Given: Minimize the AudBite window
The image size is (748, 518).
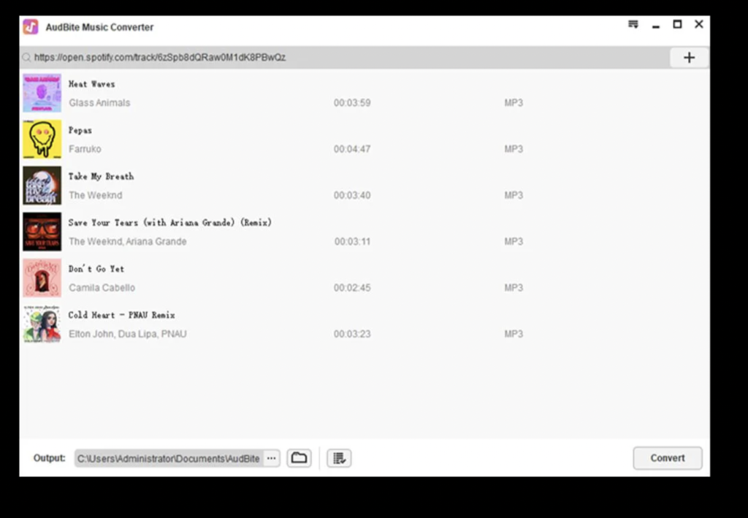Looking at the screenshot, I should 655,26.
